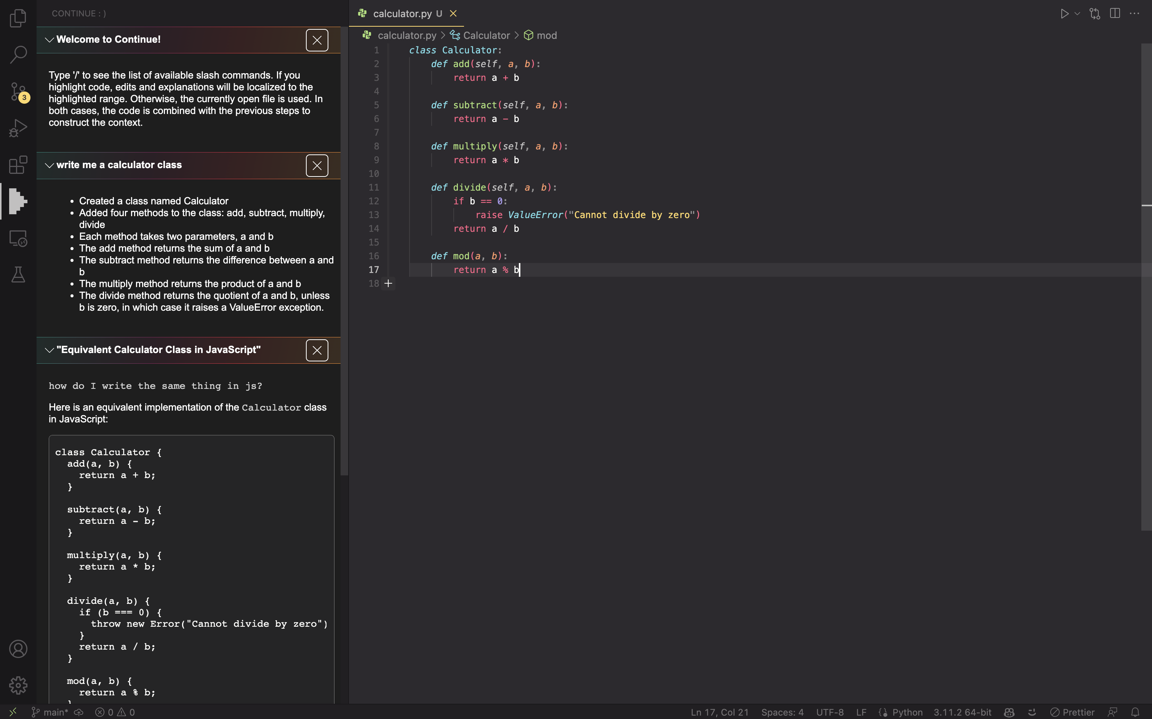Image resolution: width=1152 pixels, height=719 pixels.
Task: Select the Python language mode
Action: point(907,712)
